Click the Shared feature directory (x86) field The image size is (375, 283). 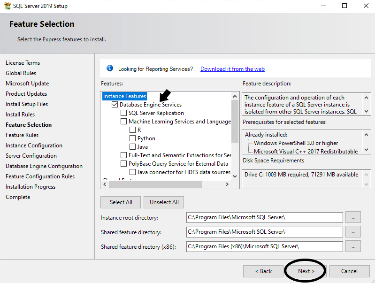point(265,246)
